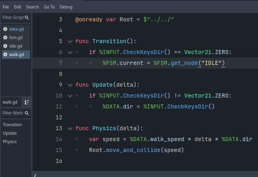Open the Debug menu

tap(66, 7)
